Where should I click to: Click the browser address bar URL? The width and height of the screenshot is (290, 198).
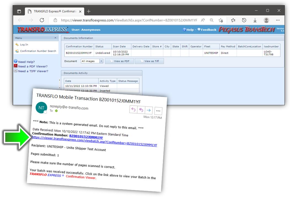pos(129,20)
